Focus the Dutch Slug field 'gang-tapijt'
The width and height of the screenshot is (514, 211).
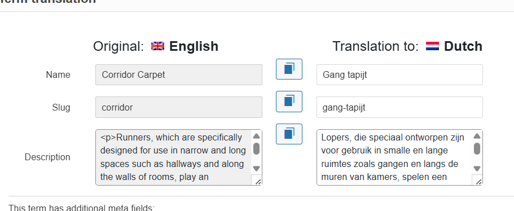(399, 107)
